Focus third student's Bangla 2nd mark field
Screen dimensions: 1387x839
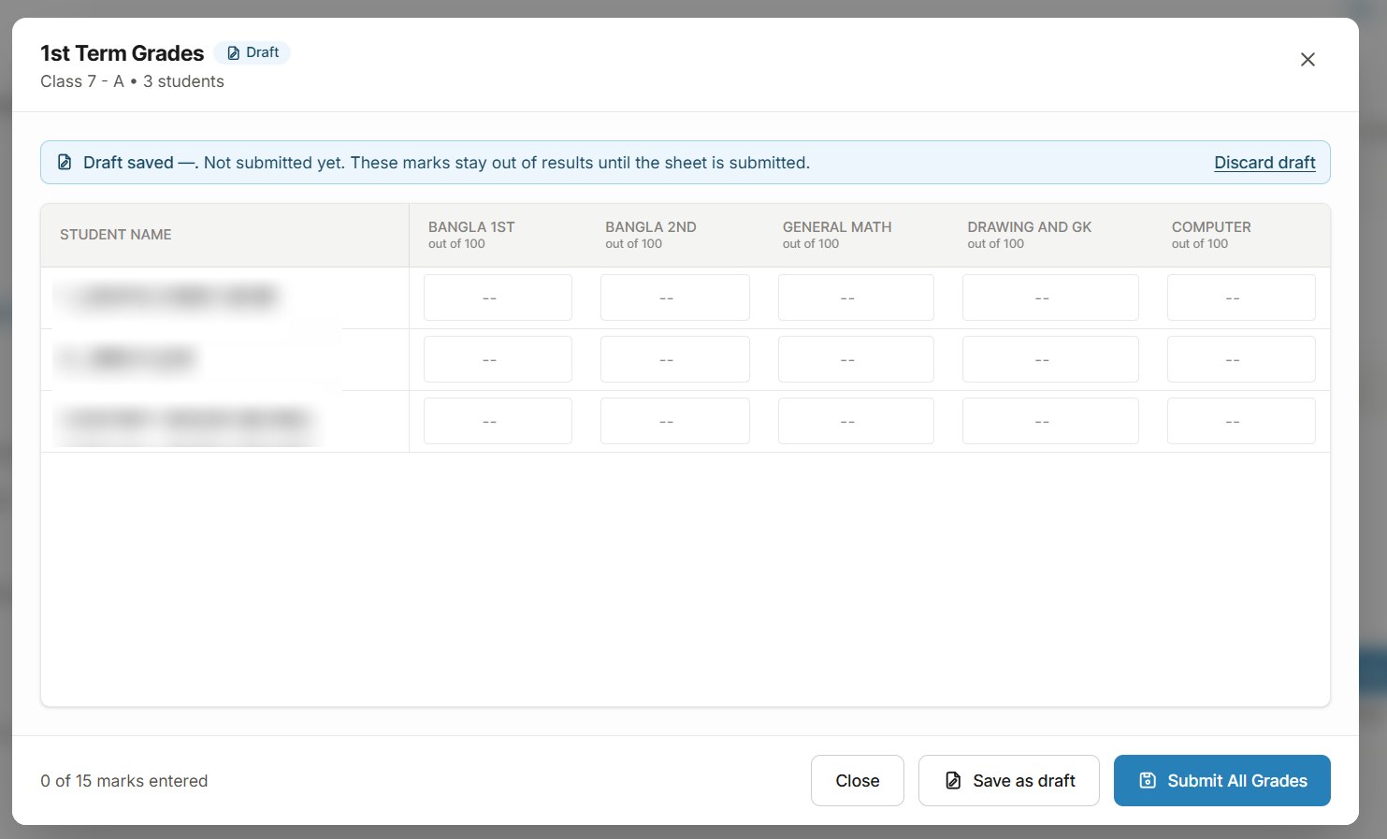675,421
